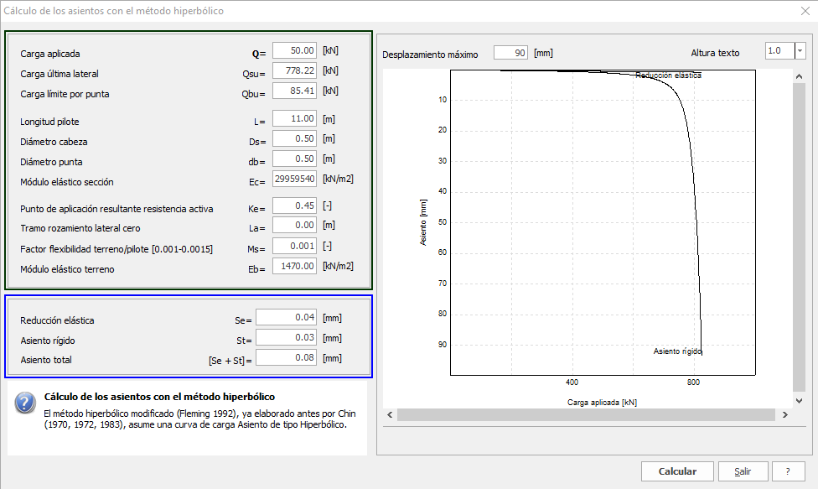The height and width of the screenshot is (489, 818).
Task: Edit the Carga aplicada Q value field
Action: point(294,50)
